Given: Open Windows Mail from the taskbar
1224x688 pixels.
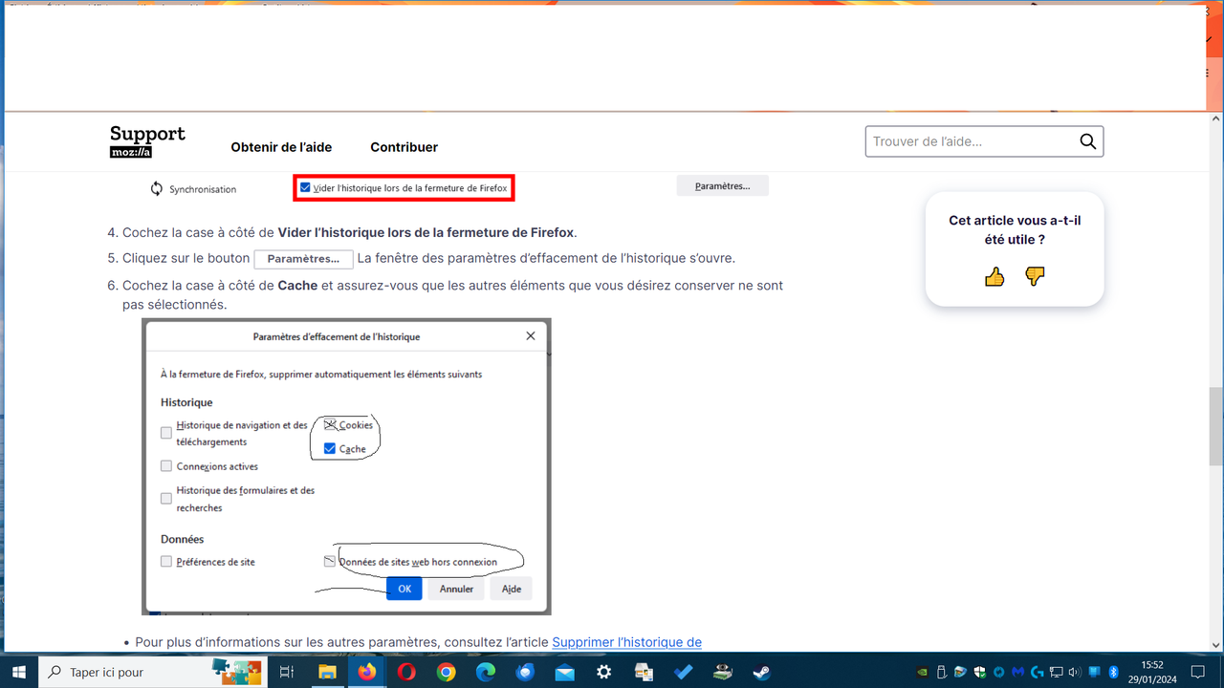Looking at the screenshot, I should (564, 672).
